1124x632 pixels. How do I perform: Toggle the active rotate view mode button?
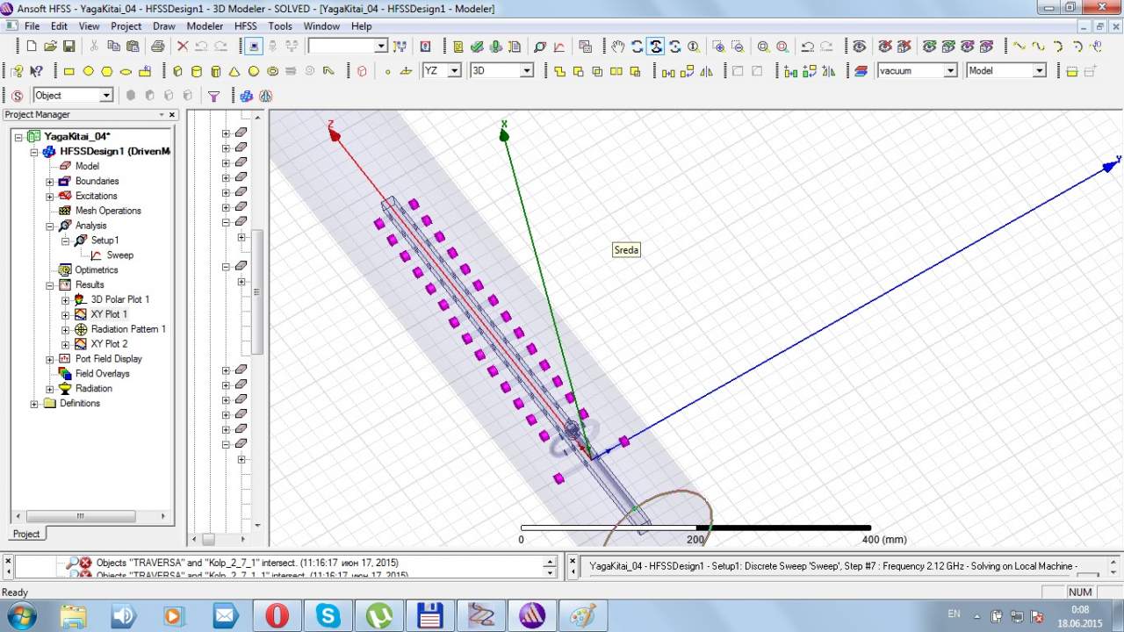tap(655, 47)
